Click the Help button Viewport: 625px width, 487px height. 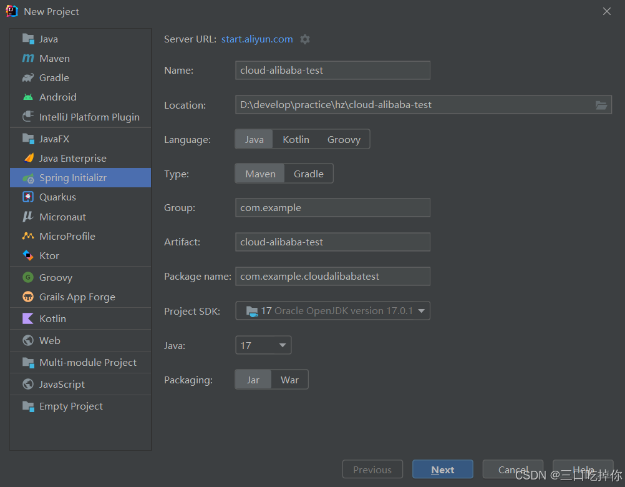pyautogui.click(x=583, y=470)
